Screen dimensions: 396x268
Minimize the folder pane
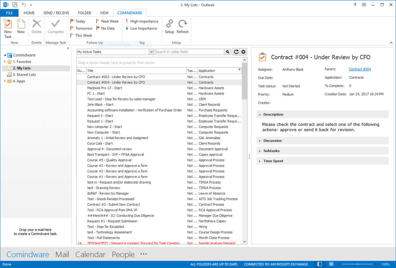[68, 49]
